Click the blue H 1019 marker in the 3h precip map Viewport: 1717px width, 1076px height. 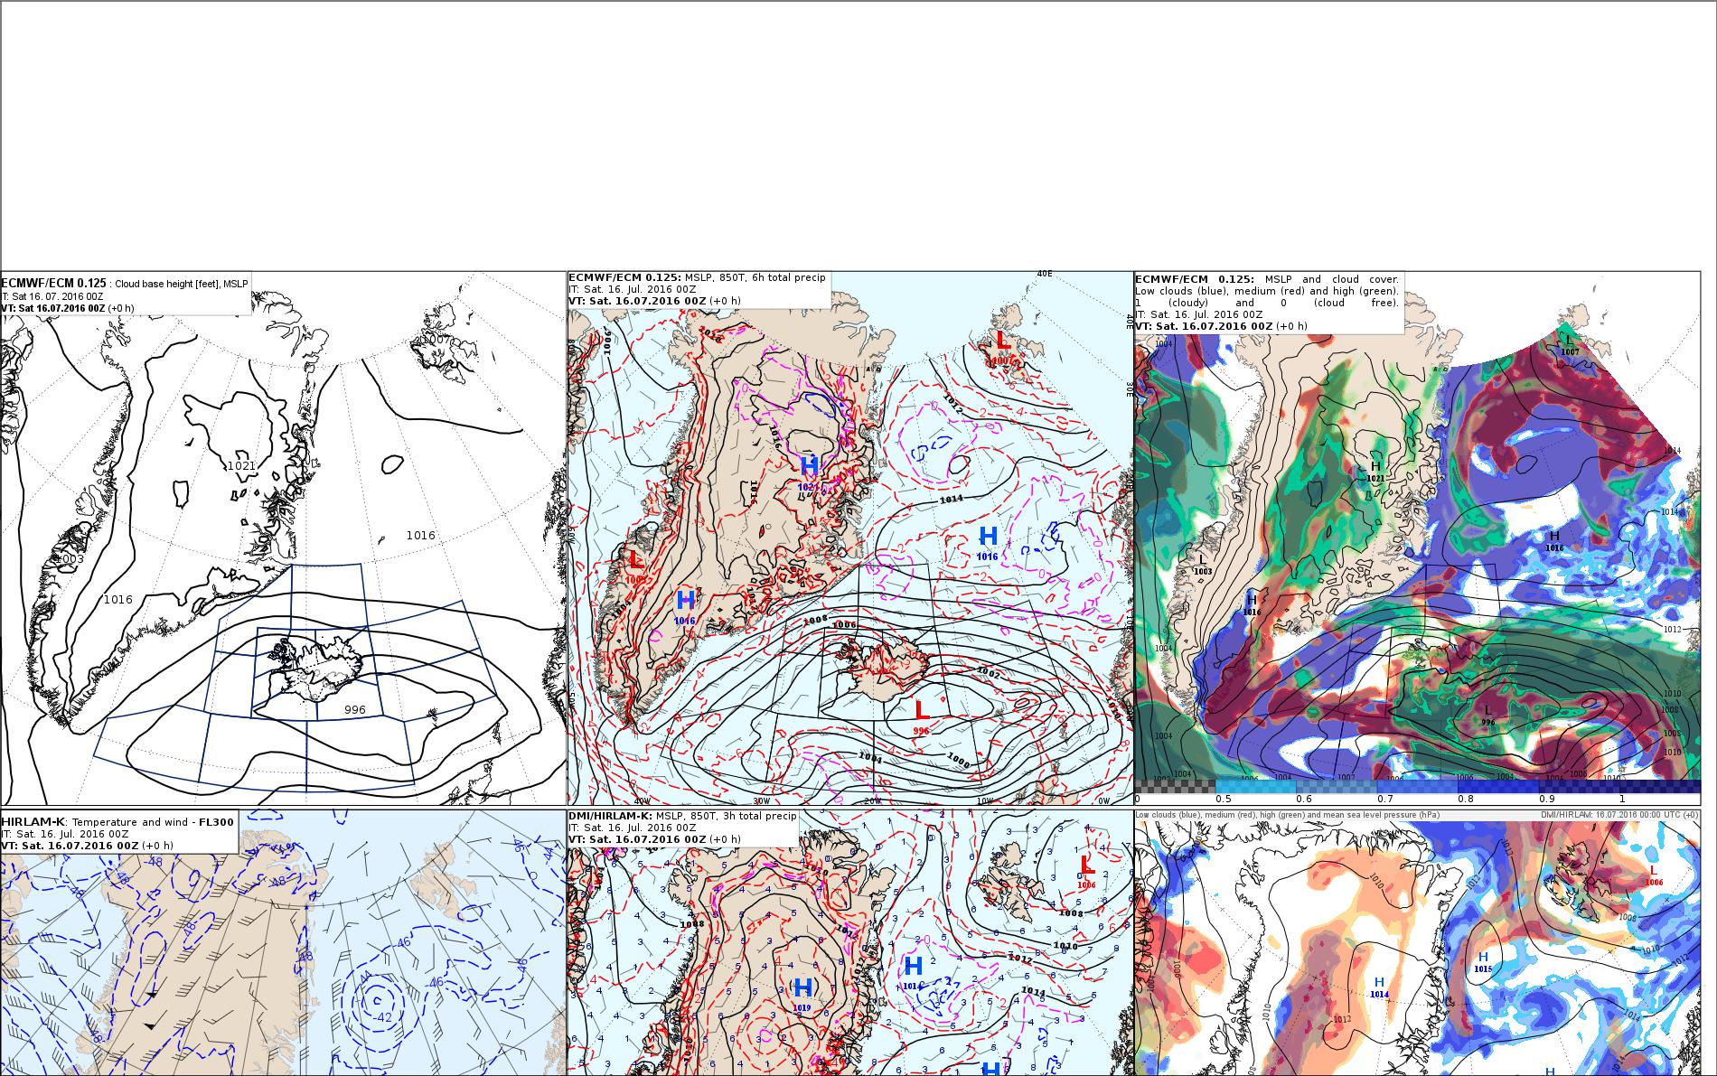click(x=802, y=994)
